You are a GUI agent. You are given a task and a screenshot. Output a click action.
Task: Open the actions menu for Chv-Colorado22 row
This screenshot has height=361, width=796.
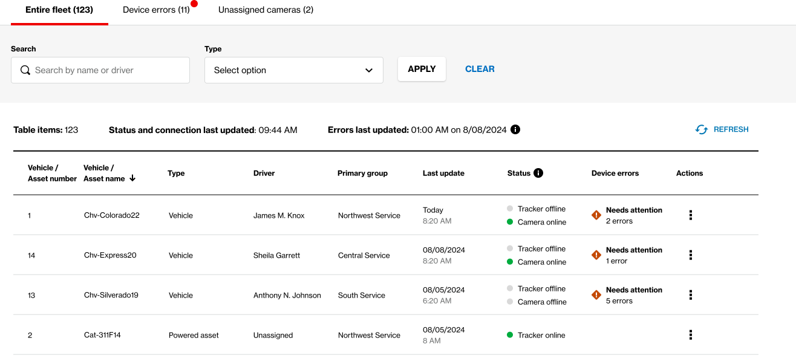tap(690, 215)
